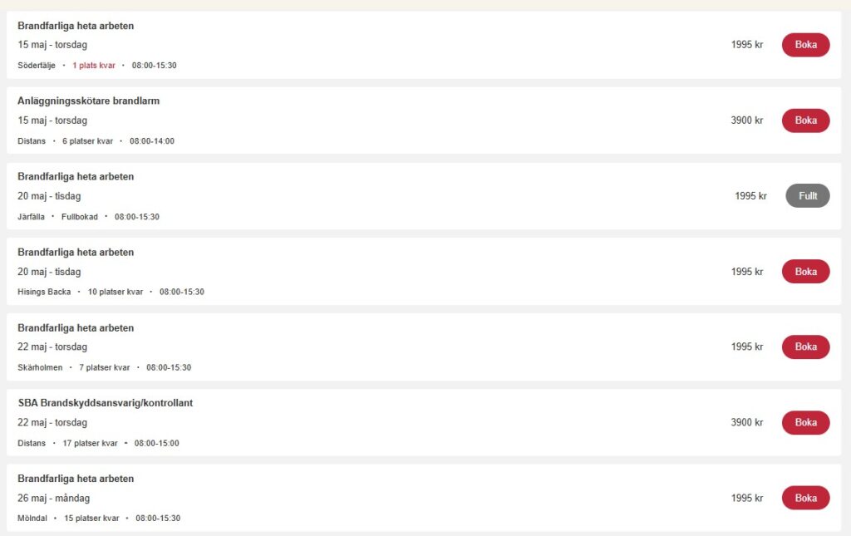Click Boka for Anläggningsskötare brandlarm
The height and width of the screenshot is (536, 851).
tap(805, 120)
